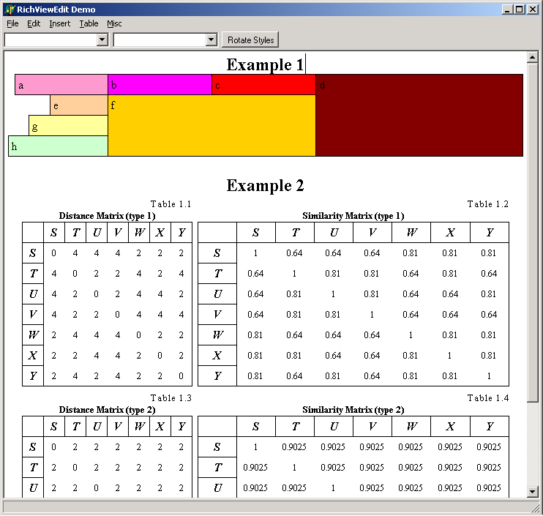Viewport: 543px width, 516px height.
Task: Click the magenta cell labeled b
Action: tap(160, 85)
